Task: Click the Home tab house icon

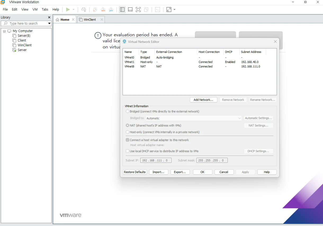Action: coord(57,20)
